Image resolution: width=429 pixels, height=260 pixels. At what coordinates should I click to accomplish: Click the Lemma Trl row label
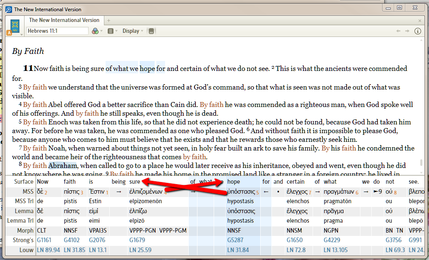pos(20,221)
